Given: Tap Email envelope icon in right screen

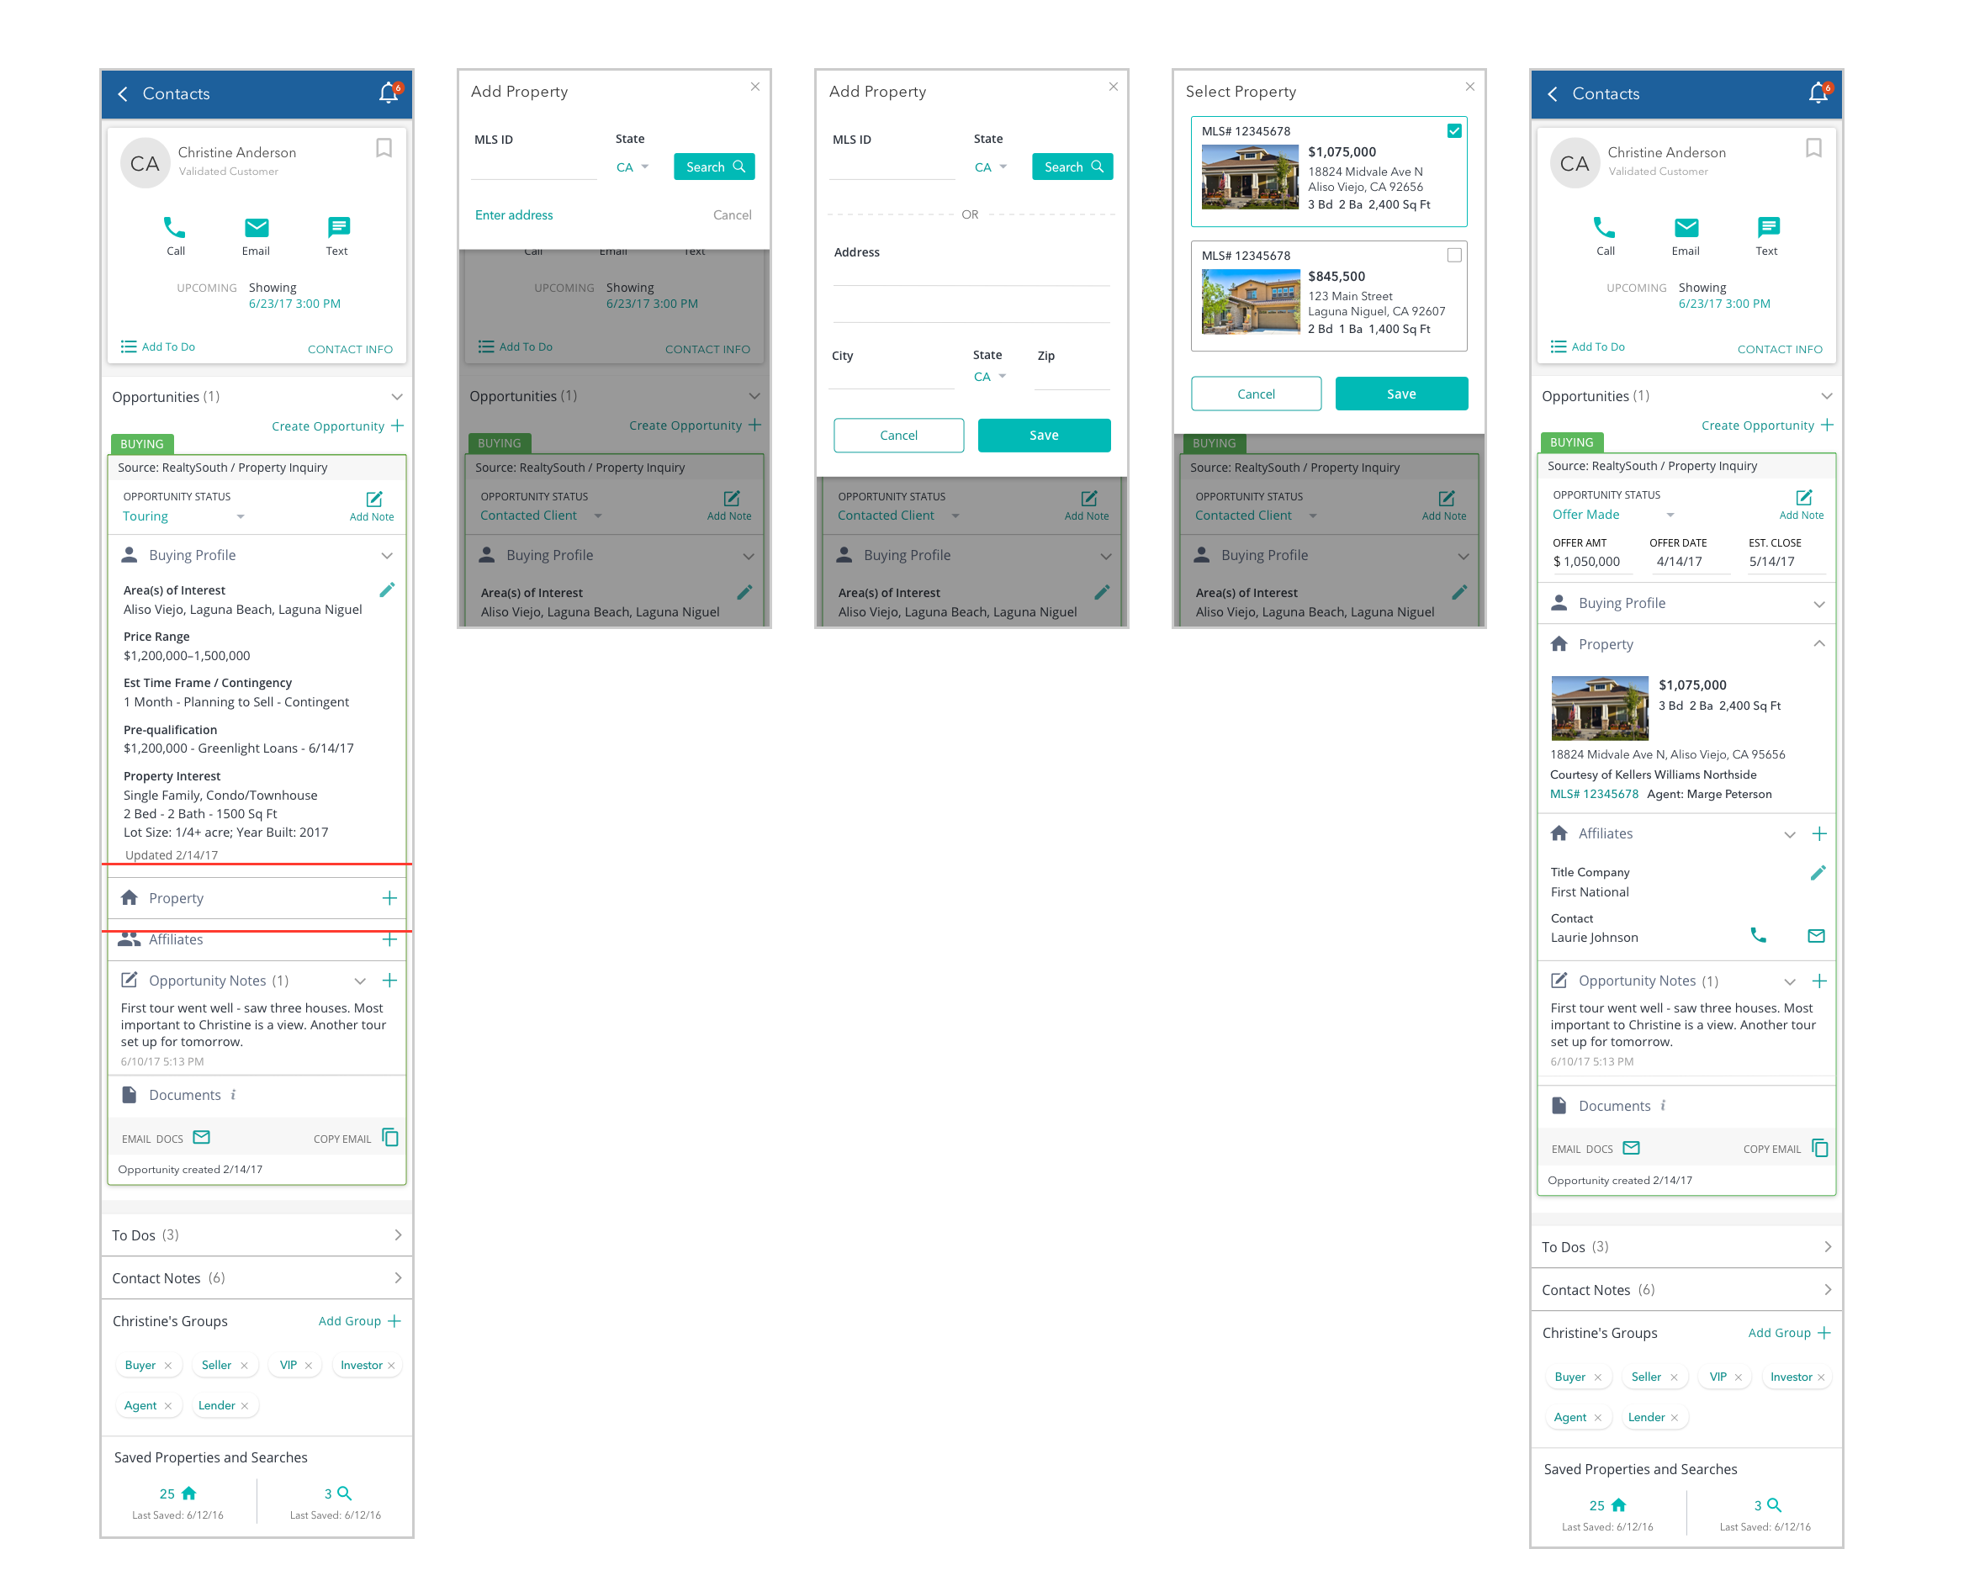Looking at the screenshot, I should coord(1686,226).
